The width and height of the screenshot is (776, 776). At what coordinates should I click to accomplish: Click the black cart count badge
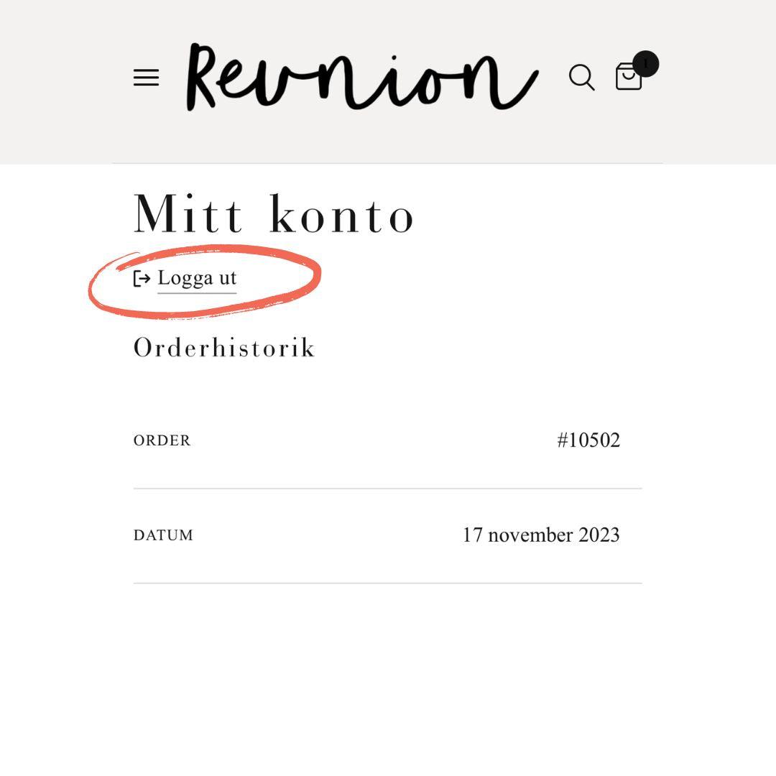[x=645, y=64]
